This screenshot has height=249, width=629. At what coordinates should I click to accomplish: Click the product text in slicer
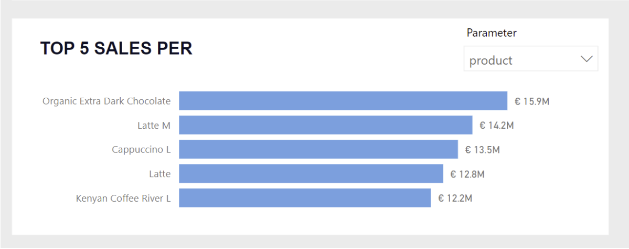(491, 60)
